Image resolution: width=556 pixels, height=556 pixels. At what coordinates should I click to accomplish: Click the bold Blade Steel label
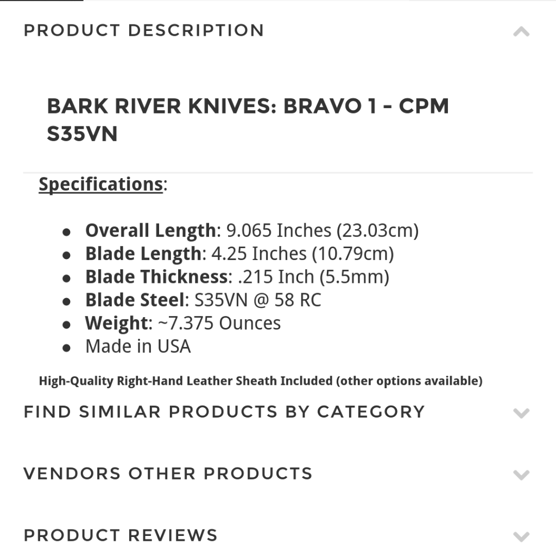tap(136, 300)
